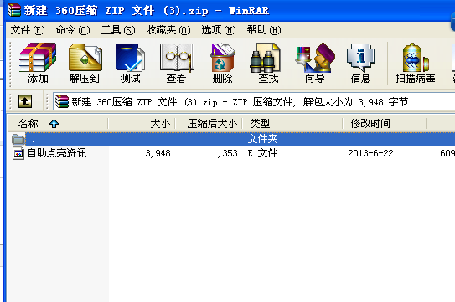Screen dimensions: 455x302
Task: Click the type cell 'E 文件'
Action: 262,153
